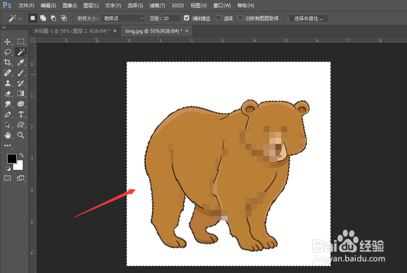Select the Pen tool

click(7, 114)
